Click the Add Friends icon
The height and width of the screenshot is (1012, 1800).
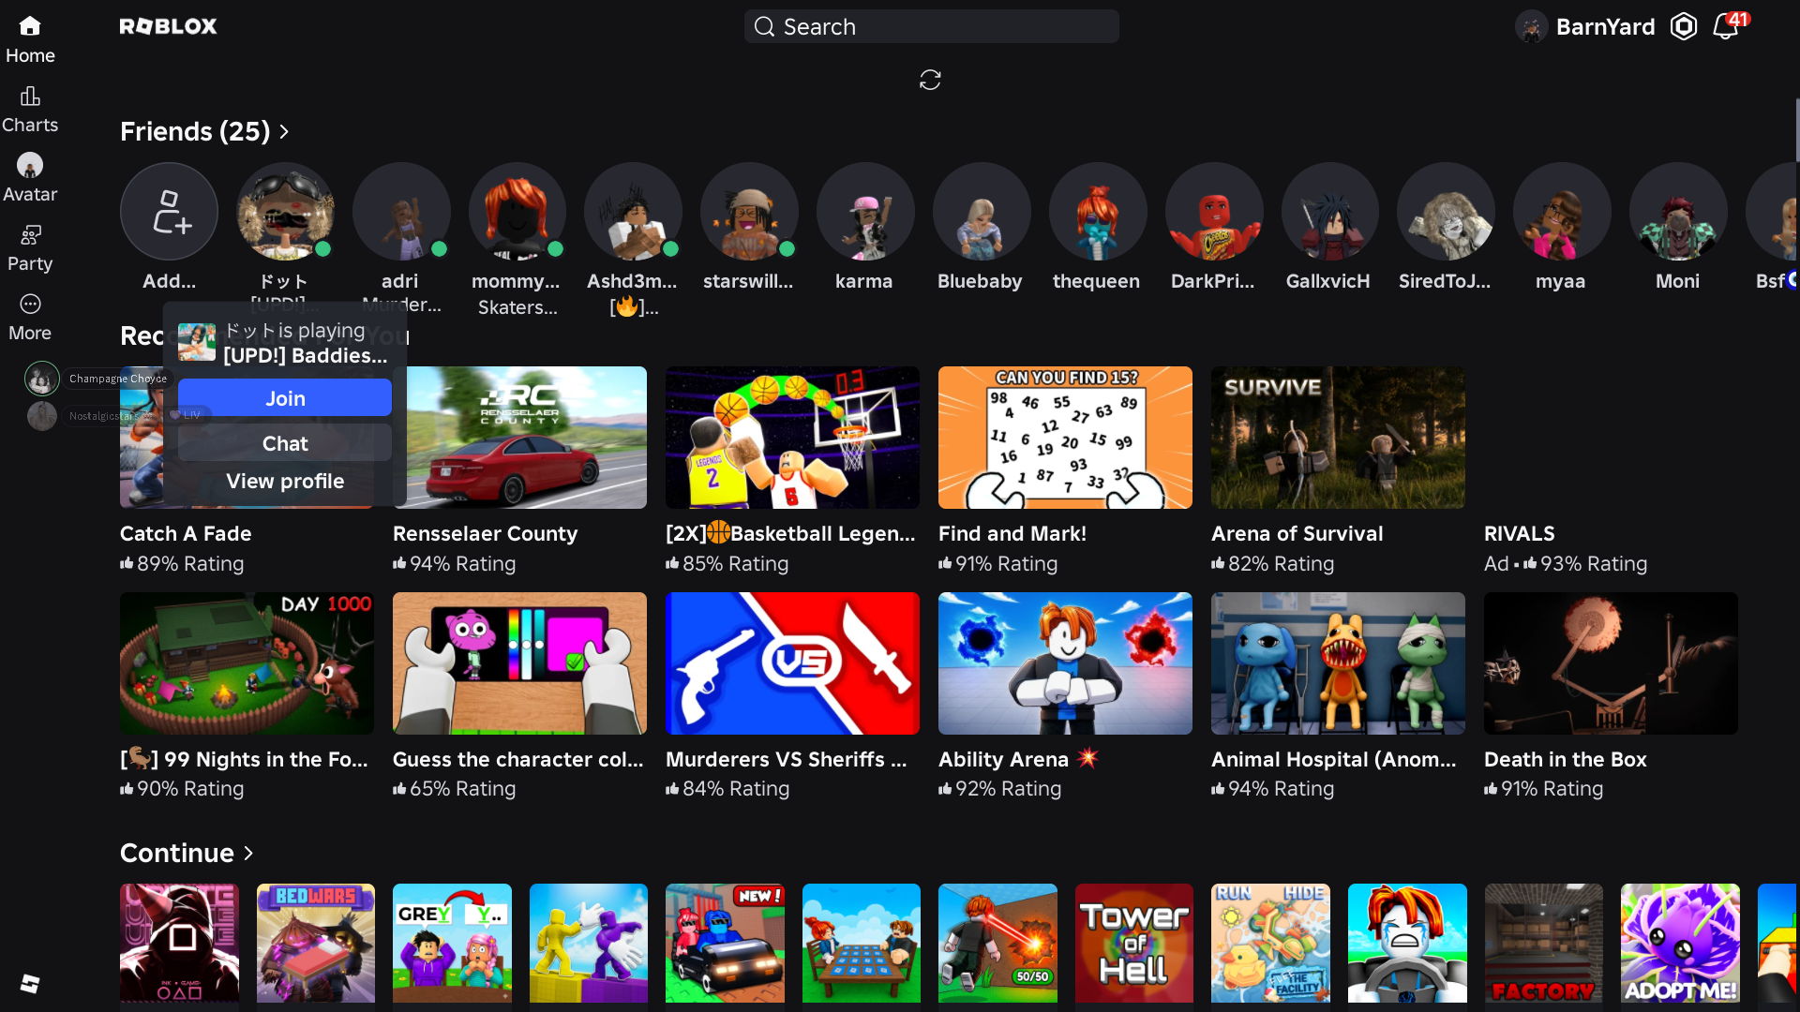(169, 212)
